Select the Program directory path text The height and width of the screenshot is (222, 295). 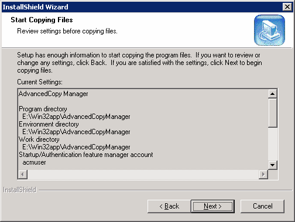click(x=76, y=117)
